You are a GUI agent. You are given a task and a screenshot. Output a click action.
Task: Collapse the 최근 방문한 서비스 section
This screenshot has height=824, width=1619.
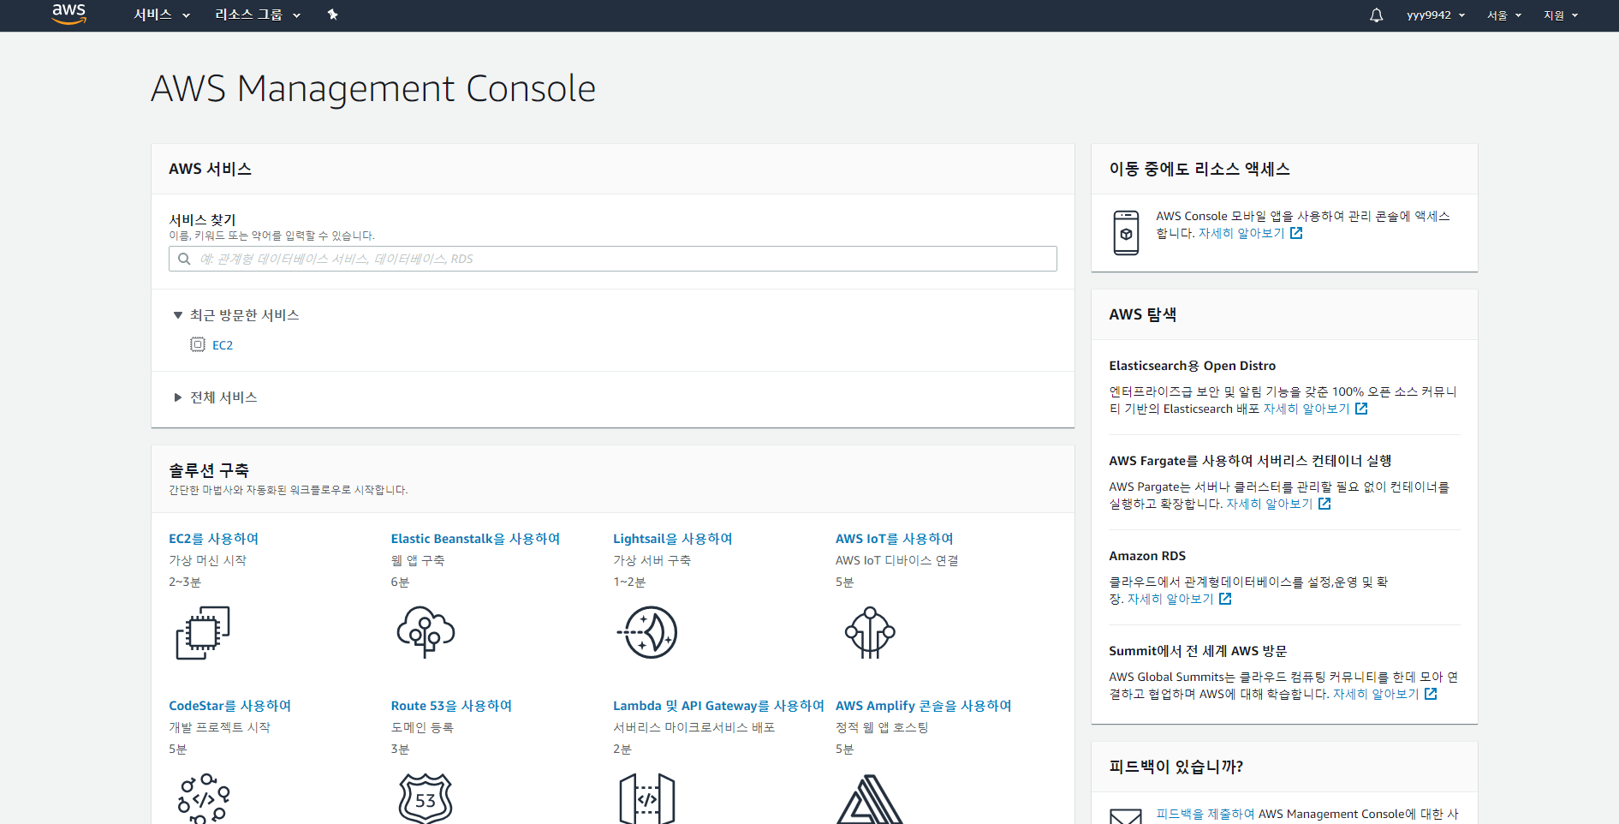click(236, 315)
